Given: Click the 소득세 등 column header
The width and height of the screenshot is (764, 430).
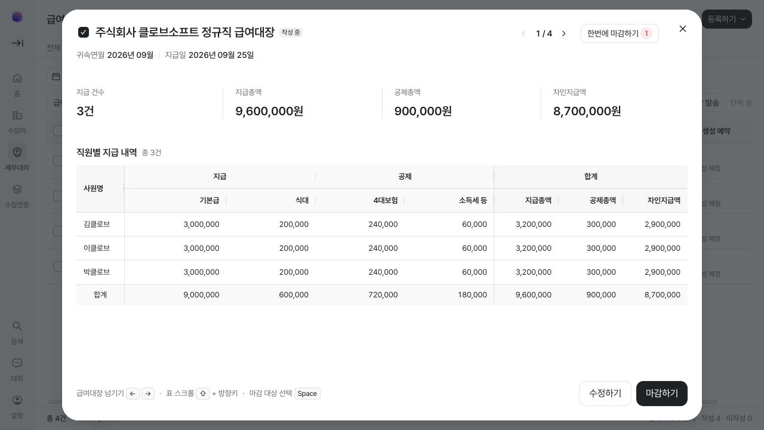Looking at the screenshot, I should 449,201.
